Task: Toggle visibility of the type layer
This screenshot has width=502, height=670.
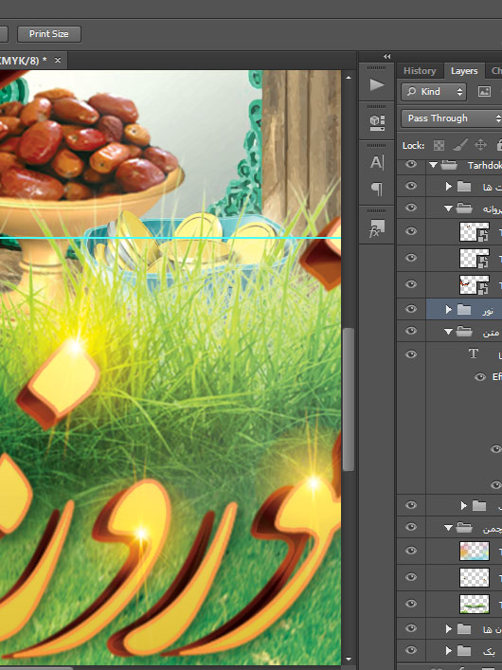Action: (x=411, y=353)
